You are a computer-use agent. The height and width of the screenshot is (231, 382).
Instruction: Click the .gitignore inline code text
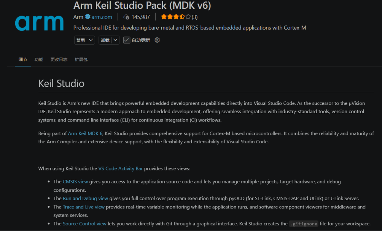(304, 224)
